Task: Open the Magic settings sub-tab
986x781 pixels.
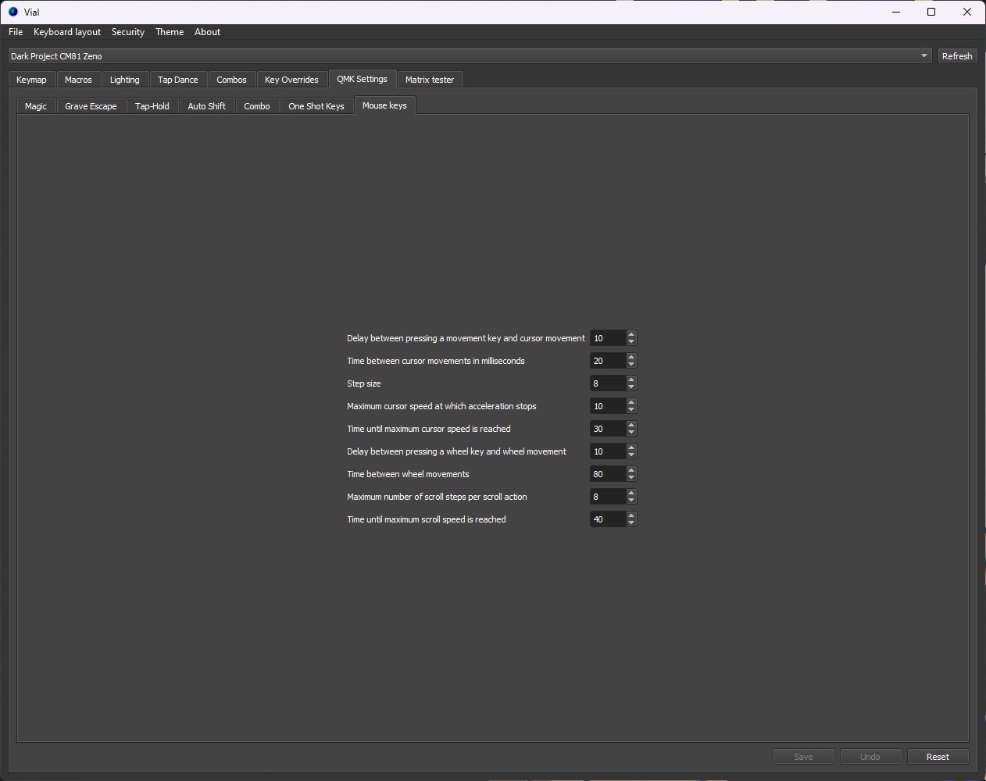Action: [x=36, y=106]
